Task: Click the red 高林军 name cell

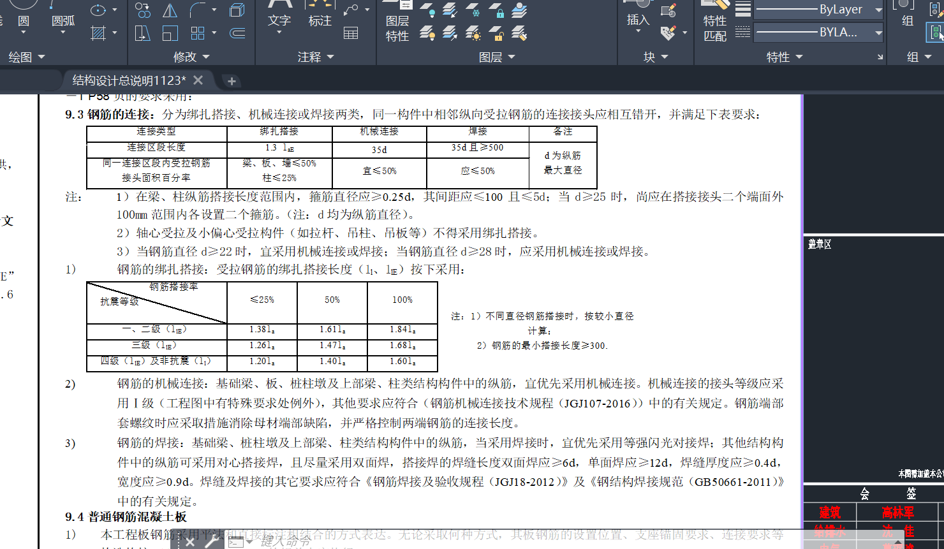Action: point(897,513)
